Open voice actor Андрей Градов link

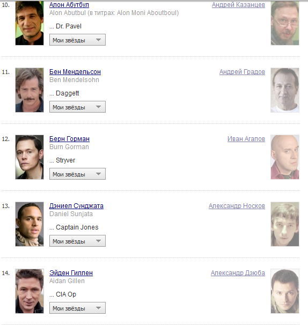242,72
